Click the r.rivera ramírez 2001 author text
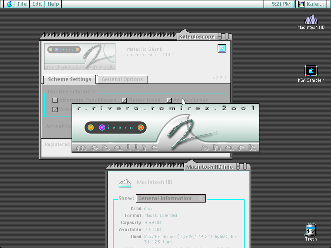331x248 pixels. tap(151, 55)
